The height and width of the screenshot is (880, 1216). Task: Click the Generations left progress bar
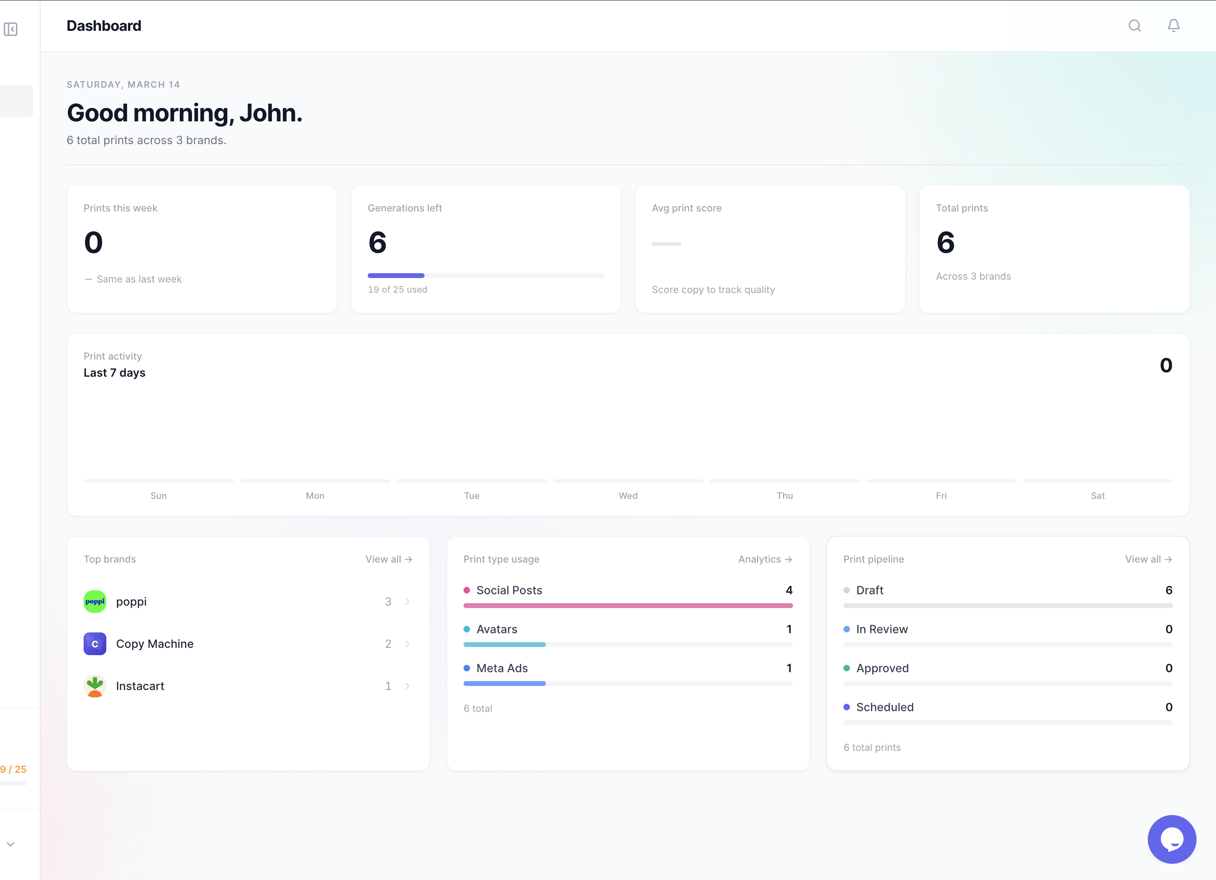tap(486, 276)
